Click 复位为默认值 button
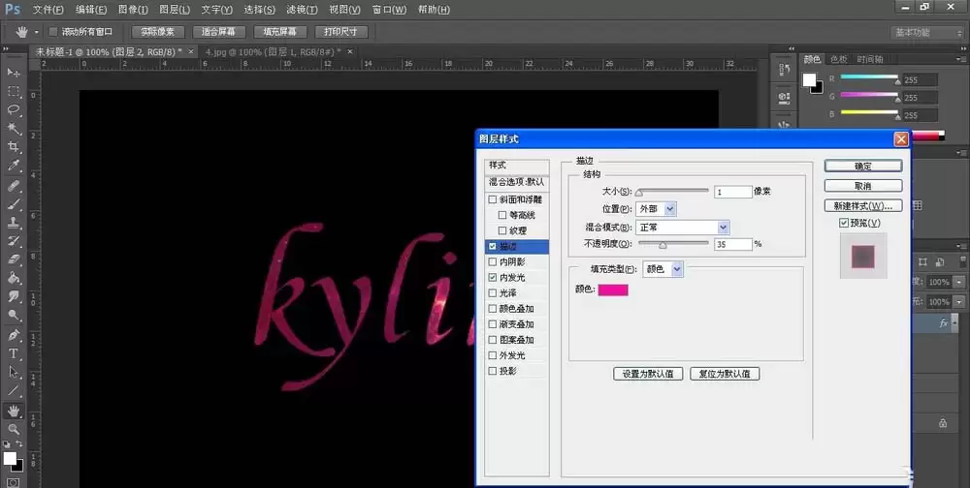This screenshot has height=488, width=970. [725, 374]
